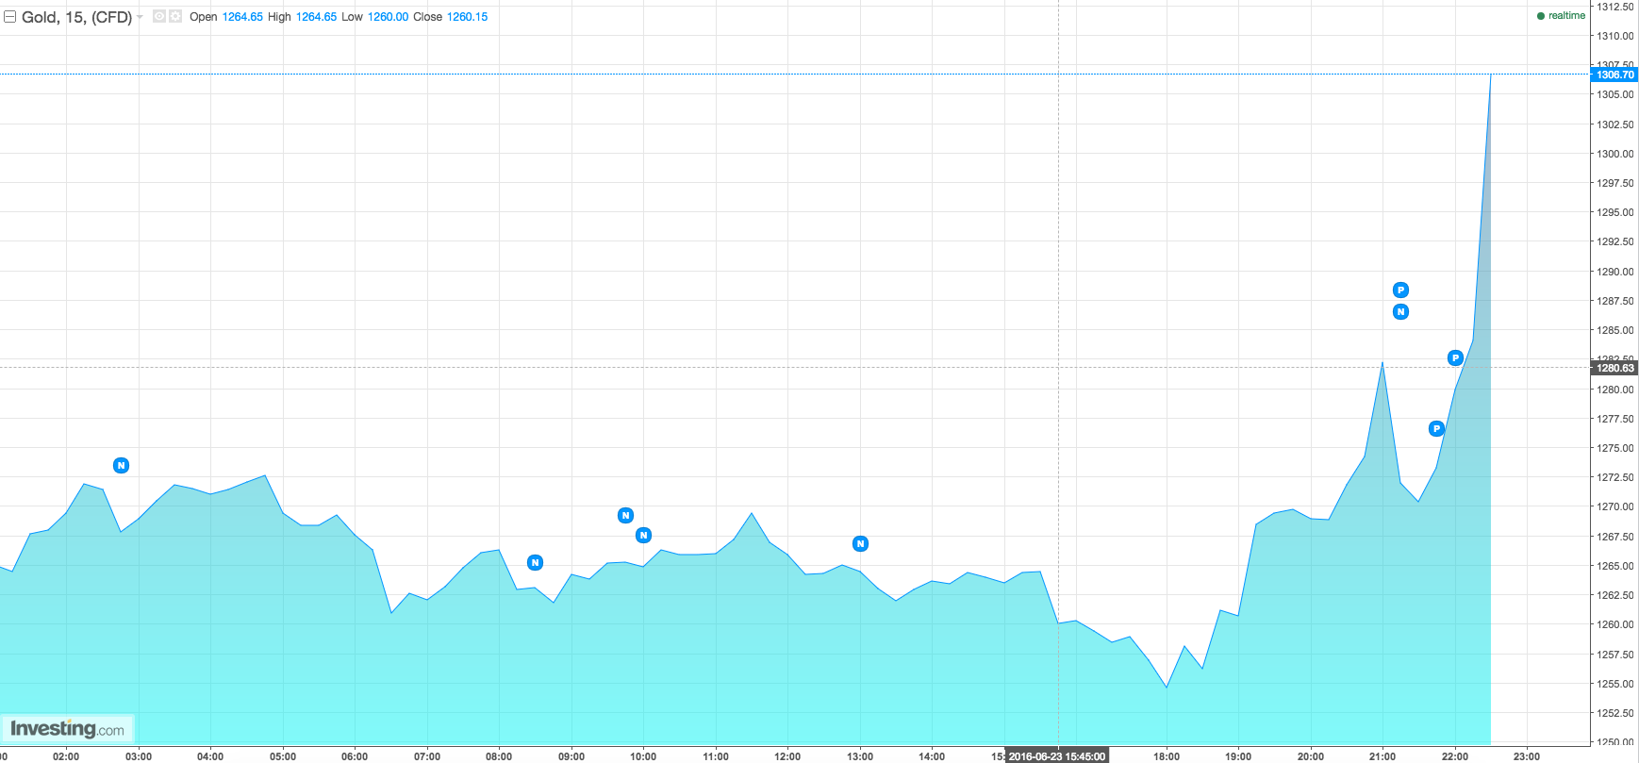
Task: Click the topmost P marker after 21:00
Action: pyautogui.click(x=1400, y=290)
